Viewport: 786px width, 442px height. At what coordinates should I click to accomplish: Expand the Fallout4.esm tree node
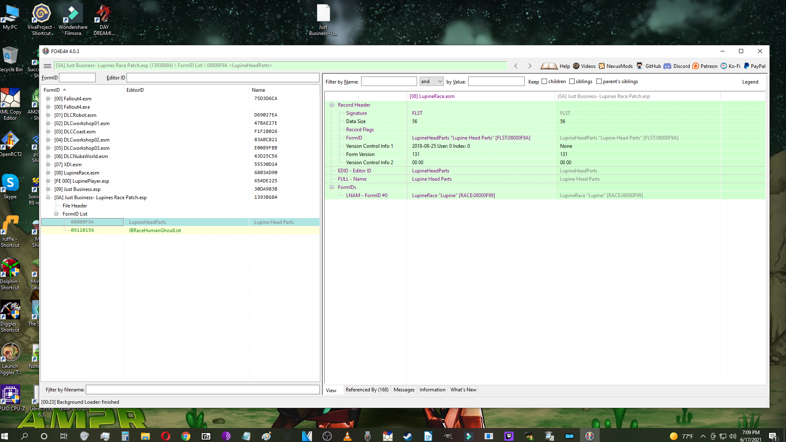(x=48, y=99)
